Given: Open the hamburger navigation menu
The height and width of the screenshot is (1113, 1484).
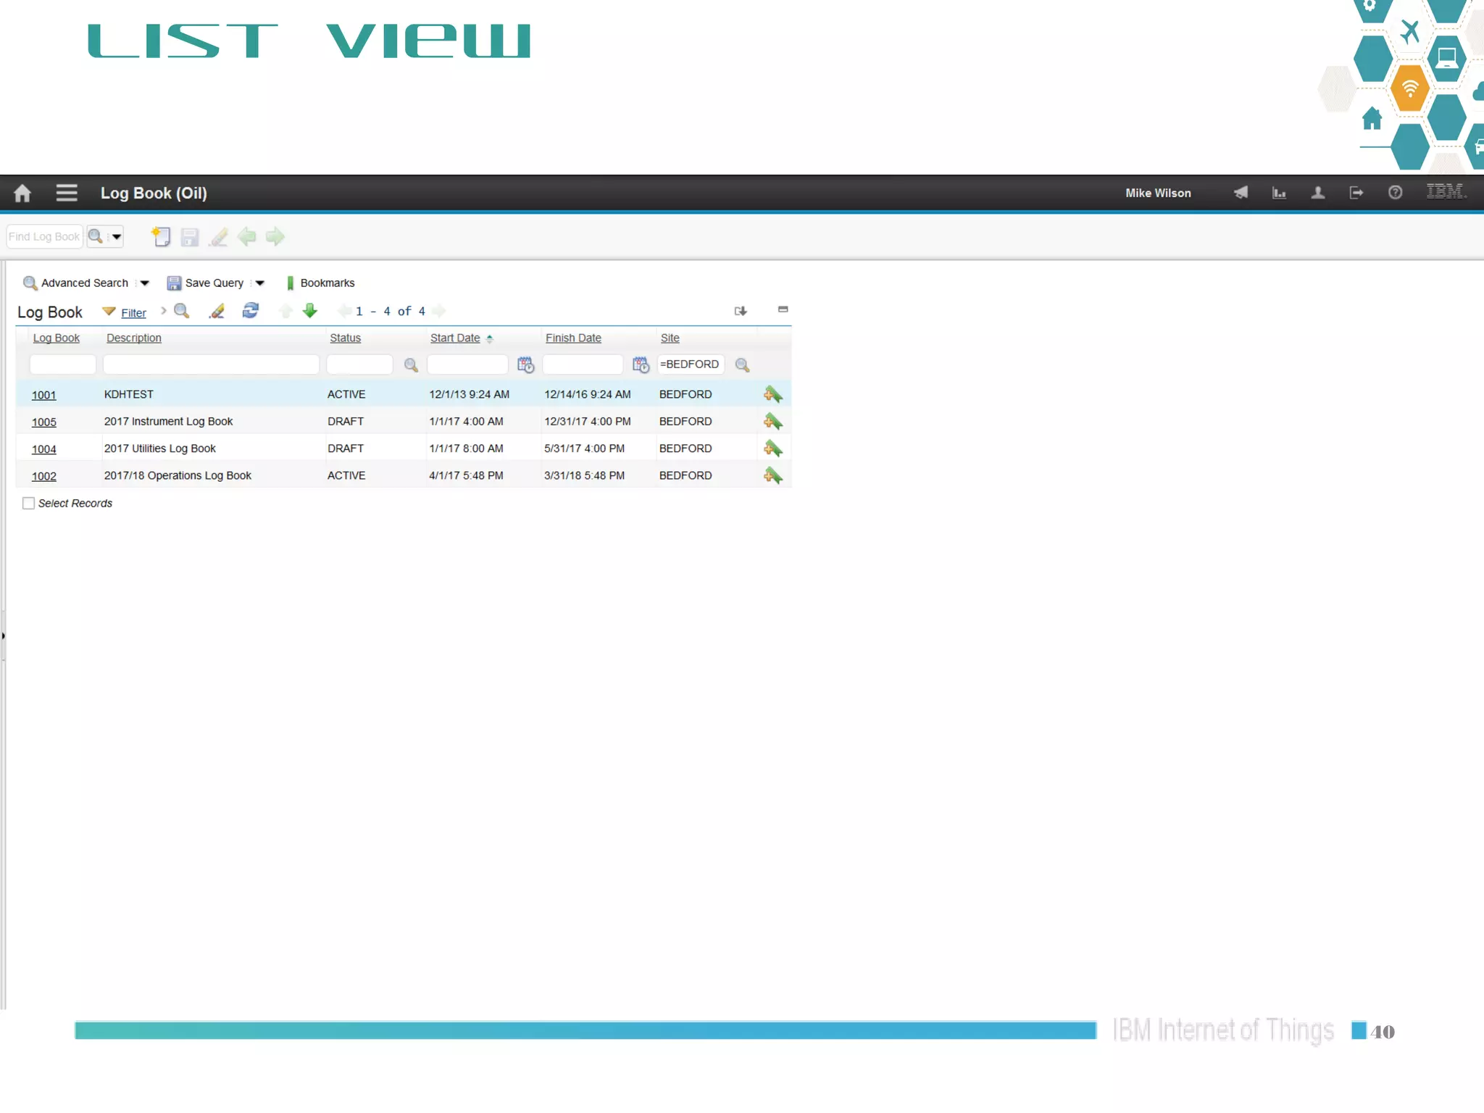Looking at the screenshot, I should point(67,193).
